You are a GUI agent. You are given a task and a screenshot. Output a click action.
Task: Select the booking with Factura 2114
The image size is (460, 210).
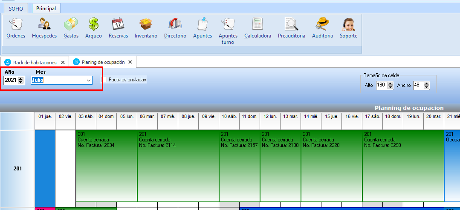coord(178,166)
